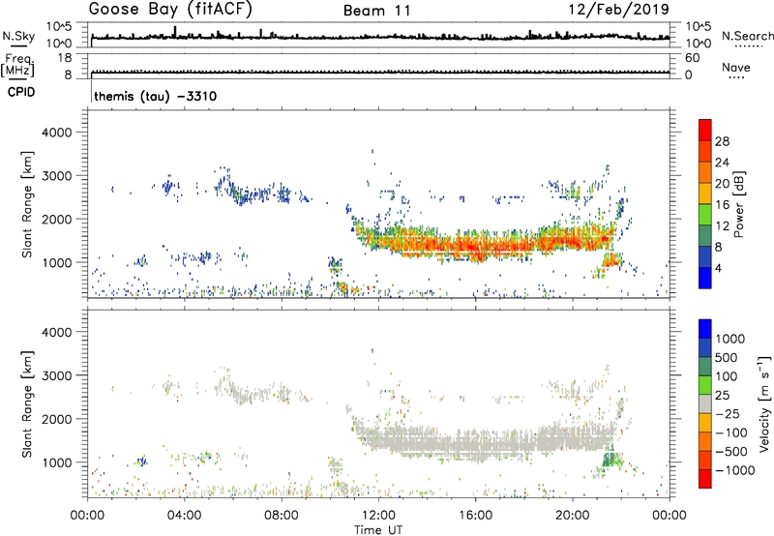Viewport: 774px width, 536px height.
Task: Click the "12" tick on Power colorbar
Action: pyautogui.click(x=722, y=226)
